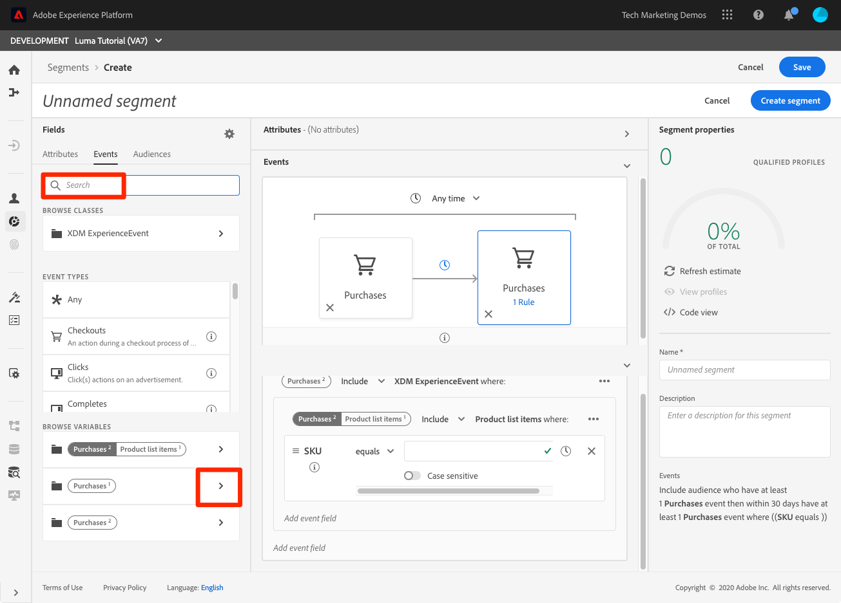Click the segment Description text area

(x=745, y=432)
